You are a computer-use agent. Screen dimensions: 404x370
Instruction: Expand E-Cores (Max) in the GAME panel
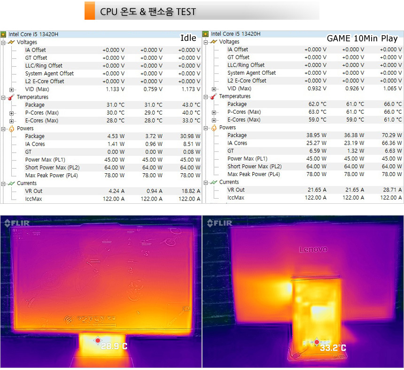coord(214,120)
